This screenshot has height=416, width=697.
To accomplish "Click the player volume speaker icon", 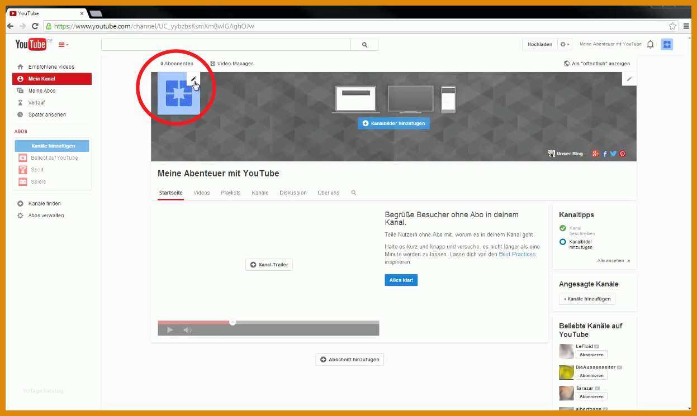I will (187, 330).
